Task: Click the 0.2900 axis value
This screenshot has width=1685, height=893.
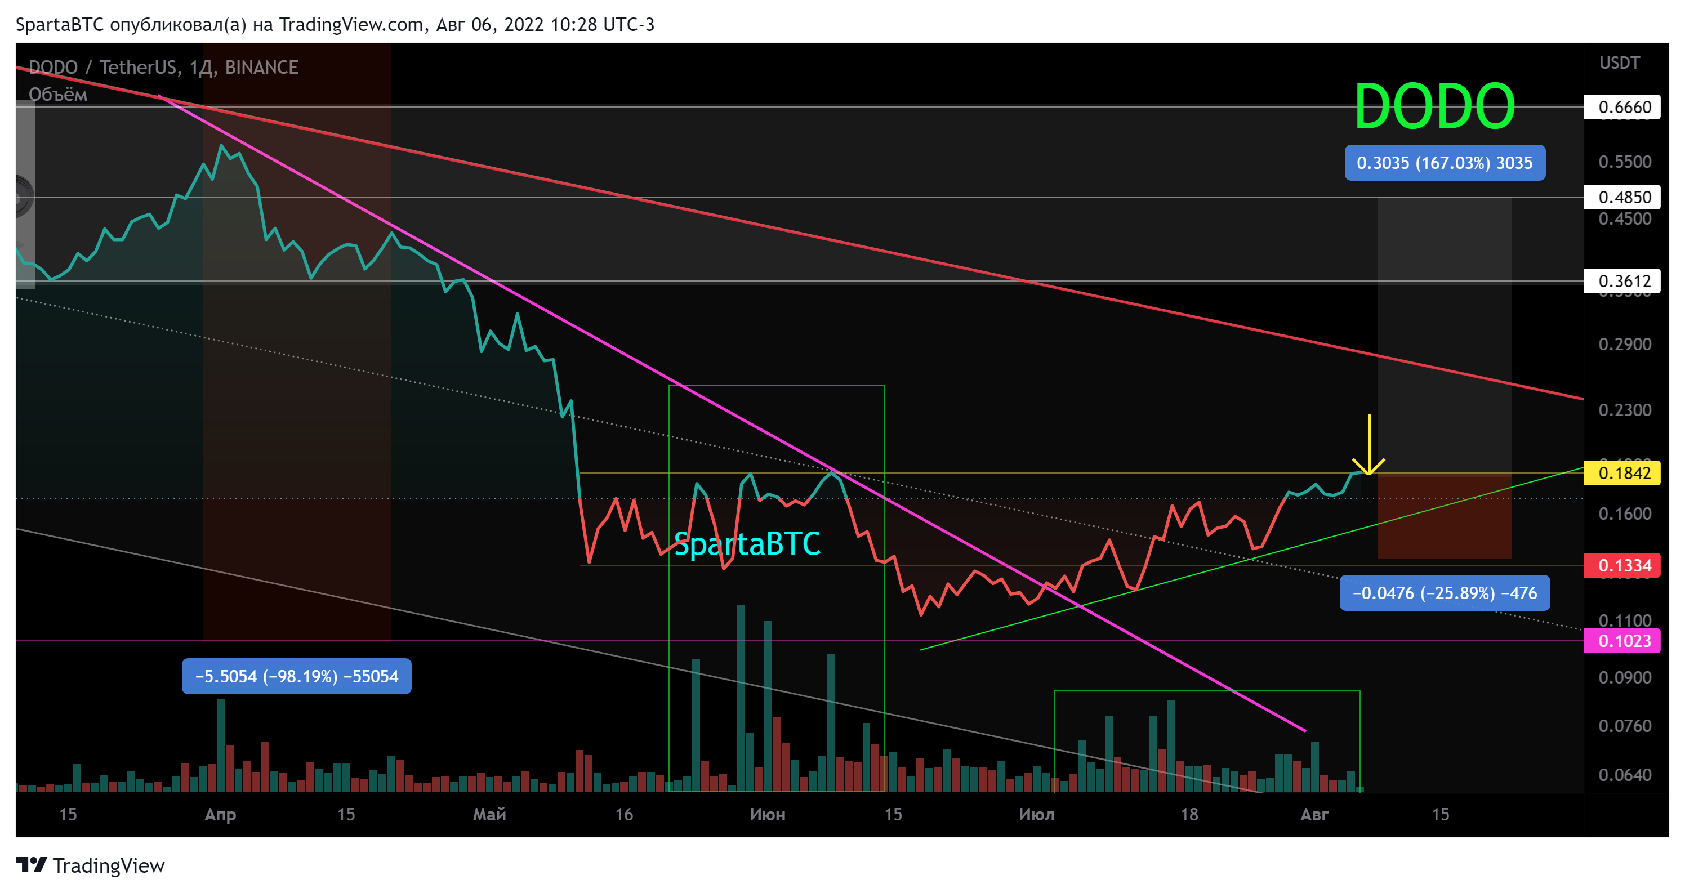Action: click(1625, 344)
